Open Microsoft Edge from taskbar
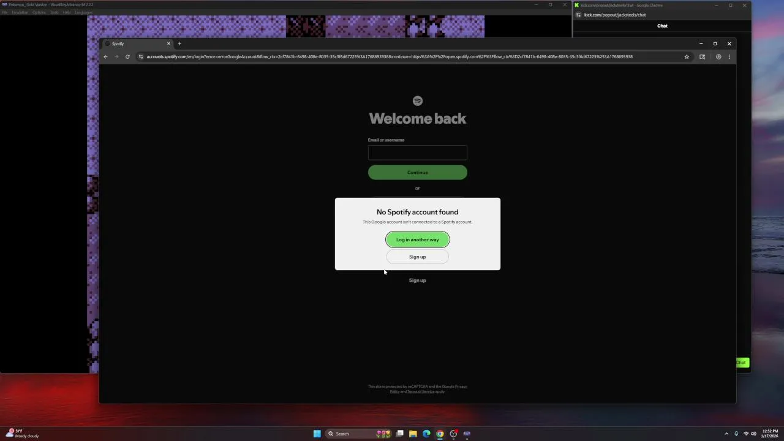This screenshot has height=441, width=784. click(426, 434)
